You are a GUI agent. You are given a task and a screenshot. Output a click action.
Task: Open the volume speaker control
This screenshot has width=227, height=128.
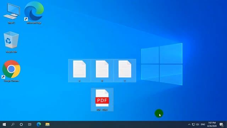point(198,124)
